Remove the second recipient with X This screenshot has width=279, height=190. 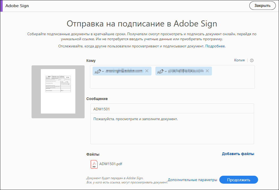pos(207,71)
